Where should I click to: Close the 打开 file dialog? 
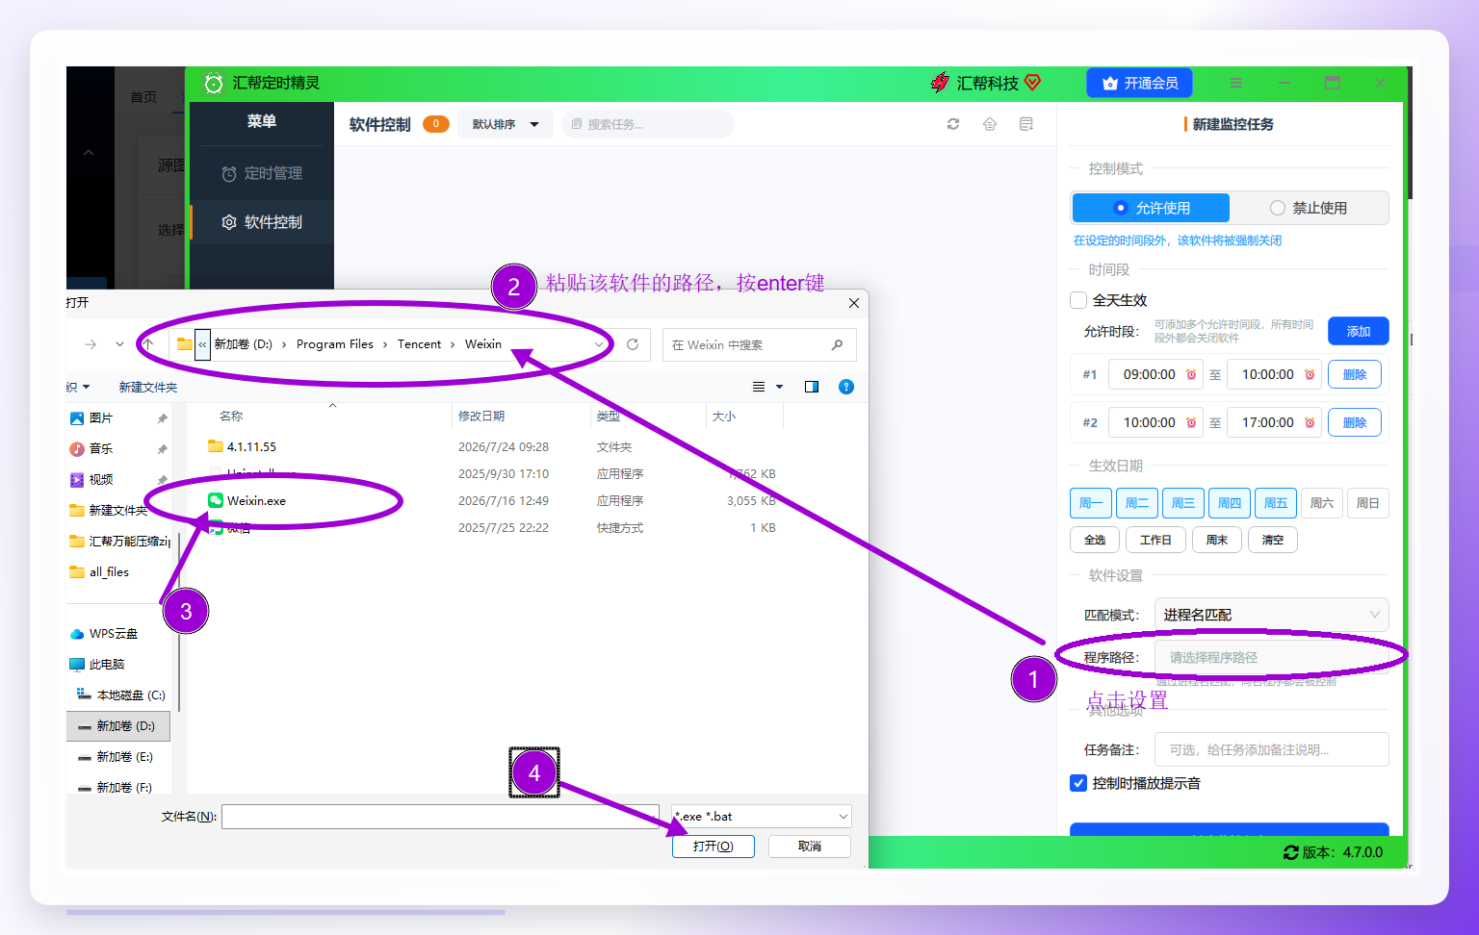(854, 303)
